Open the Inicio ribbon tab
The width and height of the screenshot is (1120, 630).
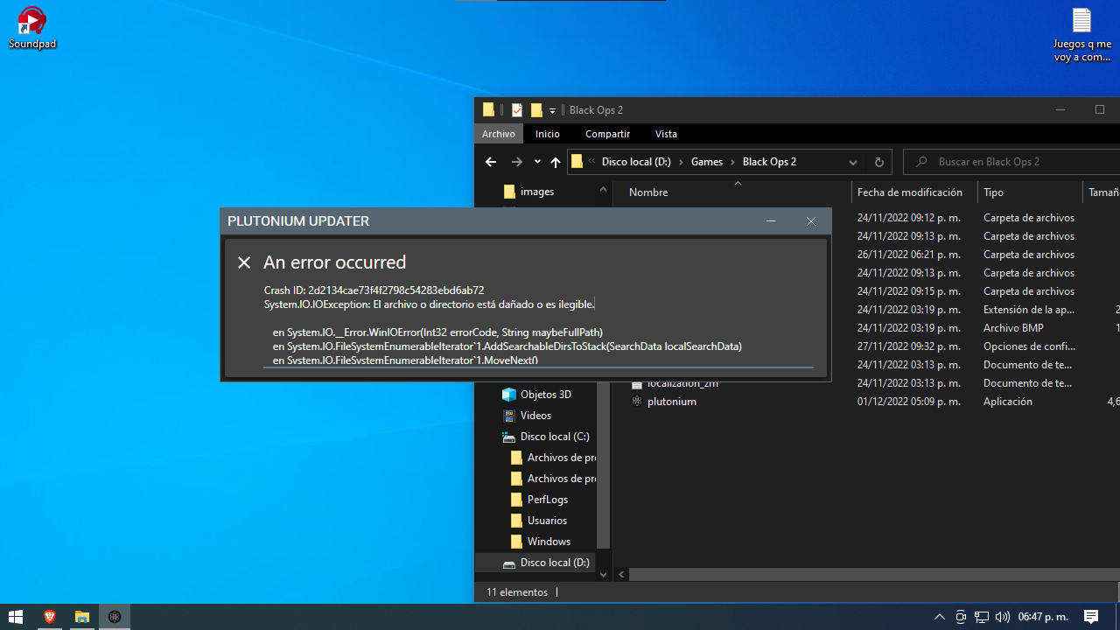(548, 134)
